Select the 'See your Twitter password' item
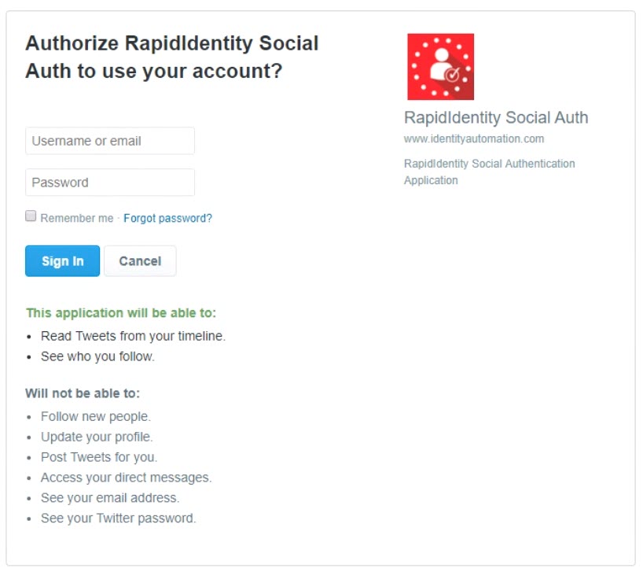The height and width of the screenshot is (572, 643). (118, 518)
